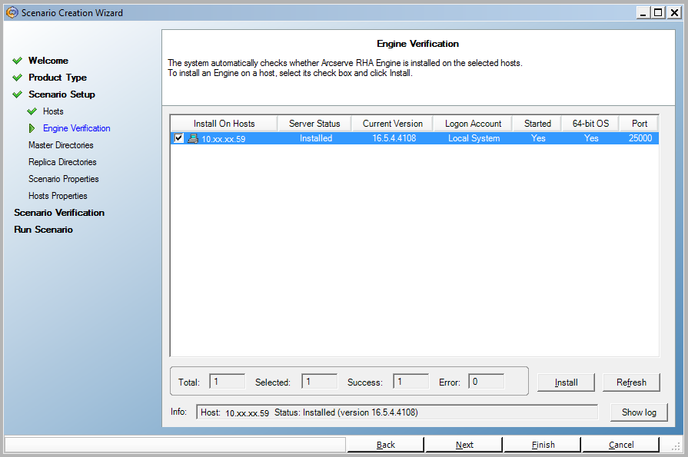This screenshot has width=688, height=457.
Task: Select the Run Scenario step
Action: 44,230
